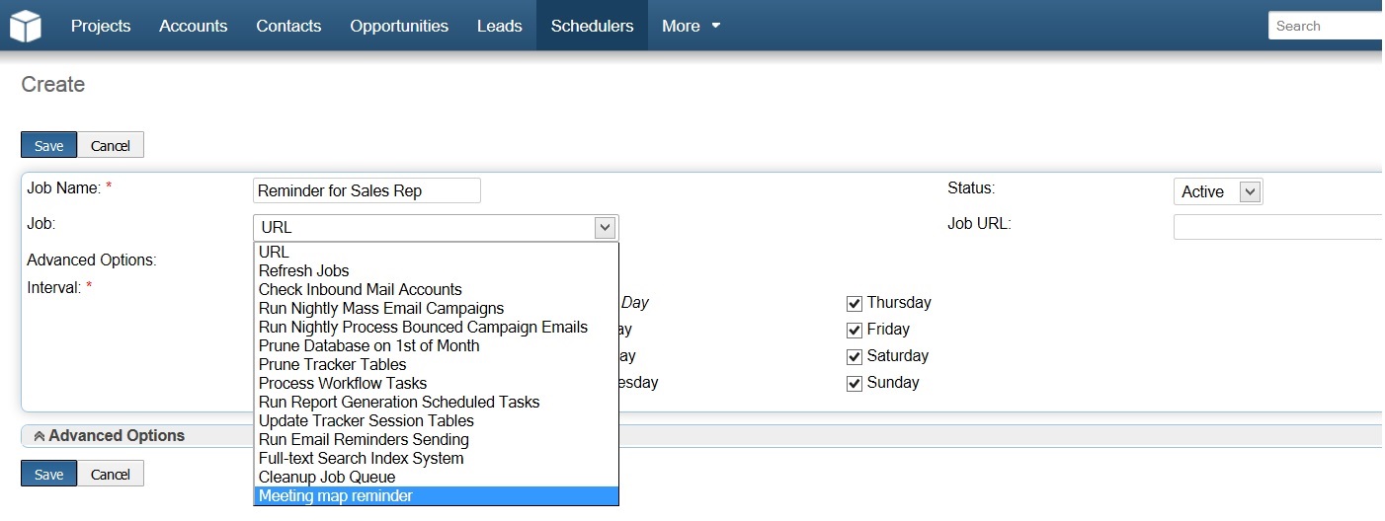Click the bottom Cancel button
Viewport: 1385px width, 521px height.
click(111, 474)
